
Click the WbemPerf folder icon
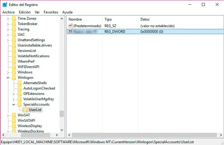14,61
